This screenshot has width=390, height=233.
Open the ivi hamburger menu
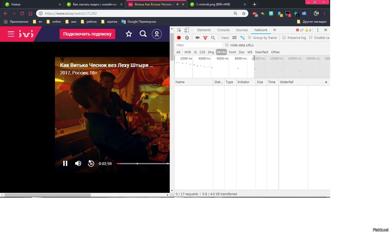11,34
